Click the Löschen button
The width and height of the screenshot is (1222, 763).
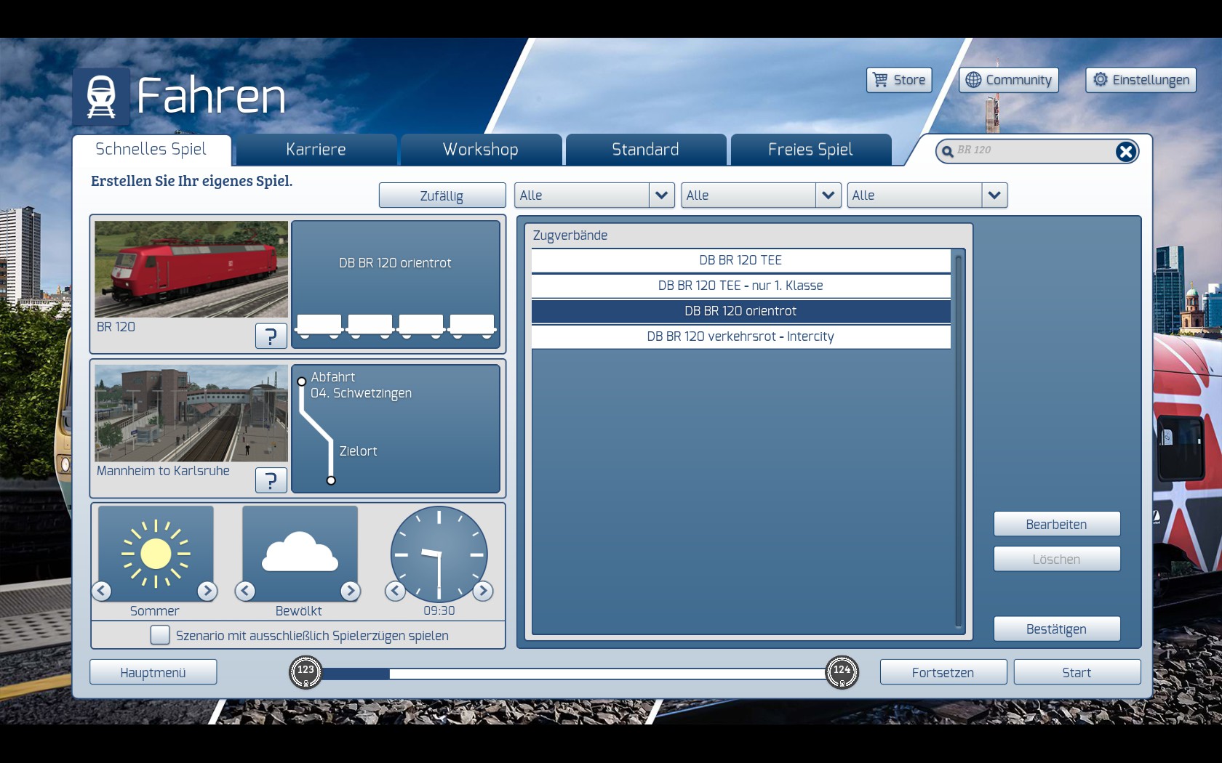click(1057, 560)
